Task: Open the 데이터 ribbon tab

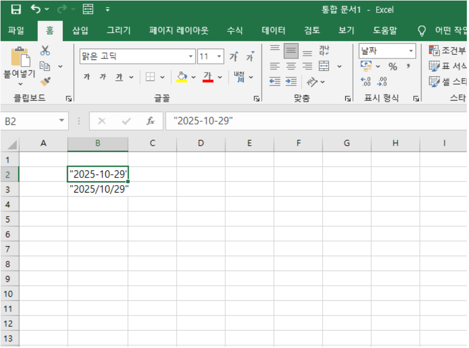Action: point(273,30)
